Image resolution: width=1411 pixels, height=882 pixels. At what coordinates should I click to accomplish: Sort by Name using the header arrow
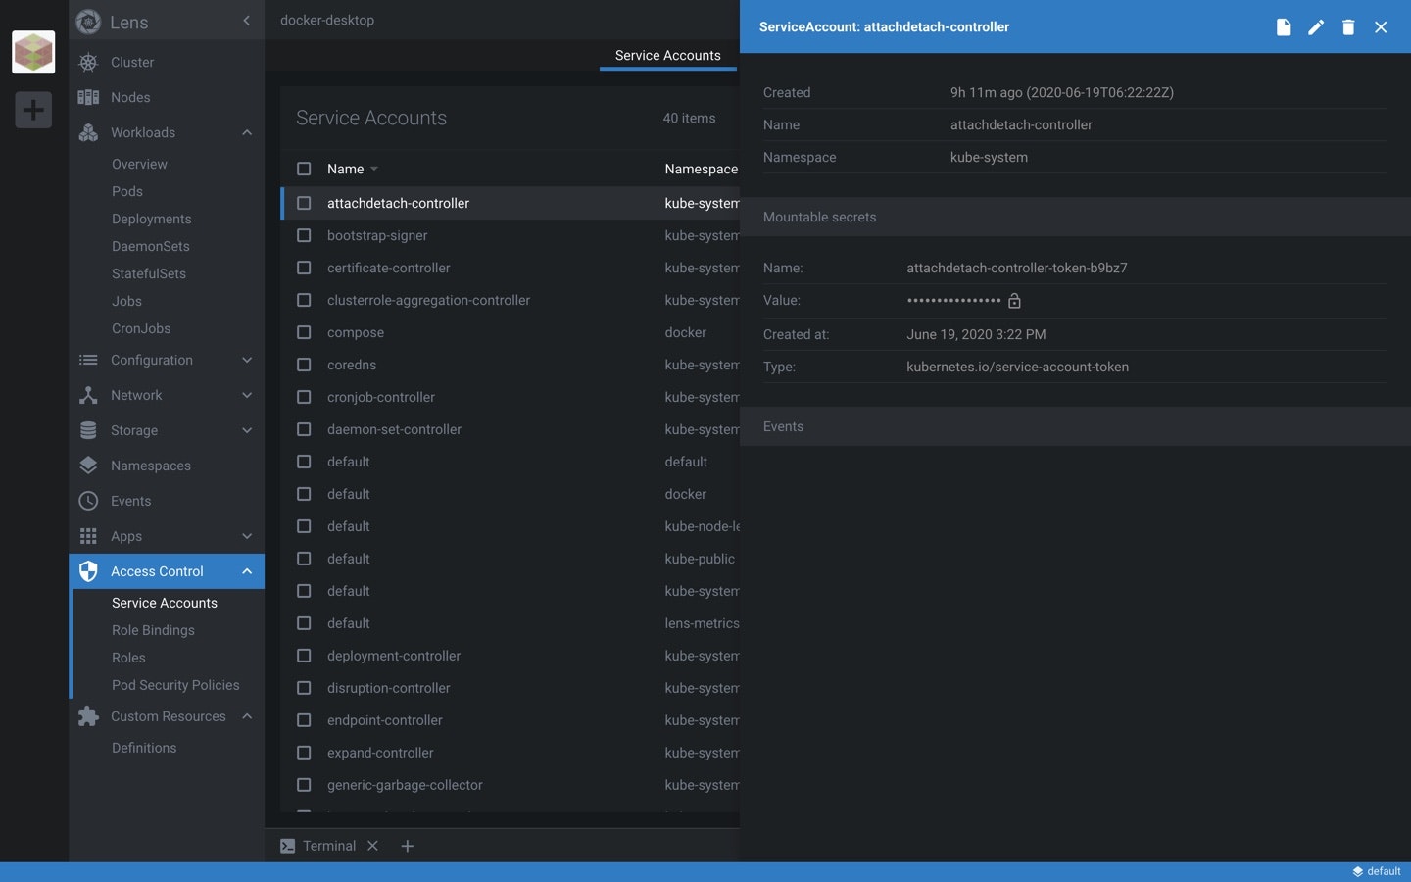tap(374, 169)
